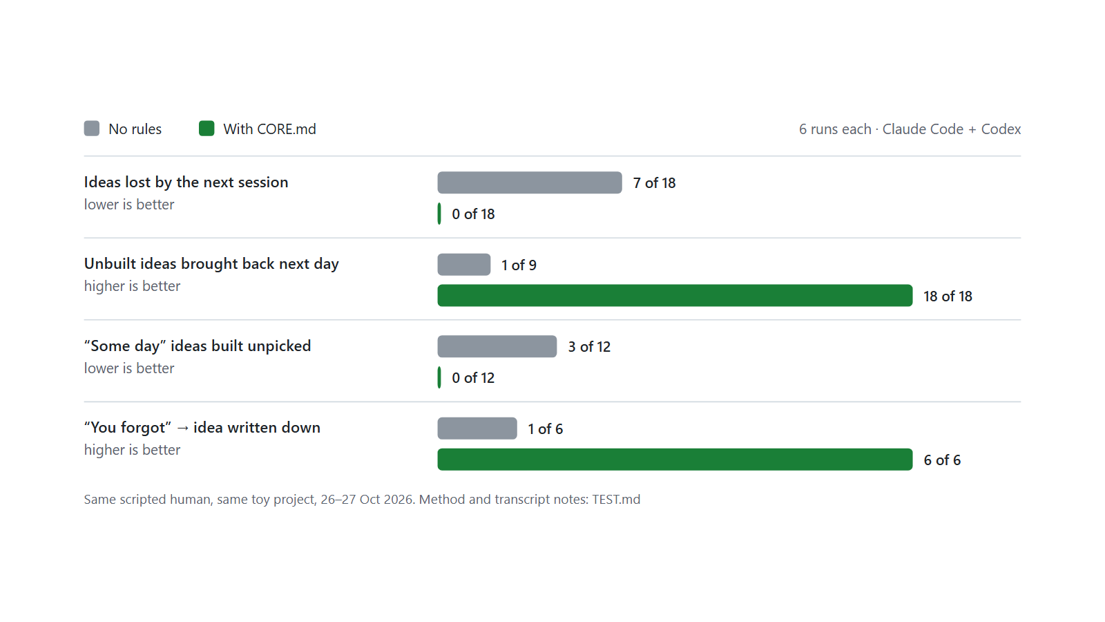Click the TEST.md footnote text
Viewport: 1105px width, 622px height.
coord(616,499)
